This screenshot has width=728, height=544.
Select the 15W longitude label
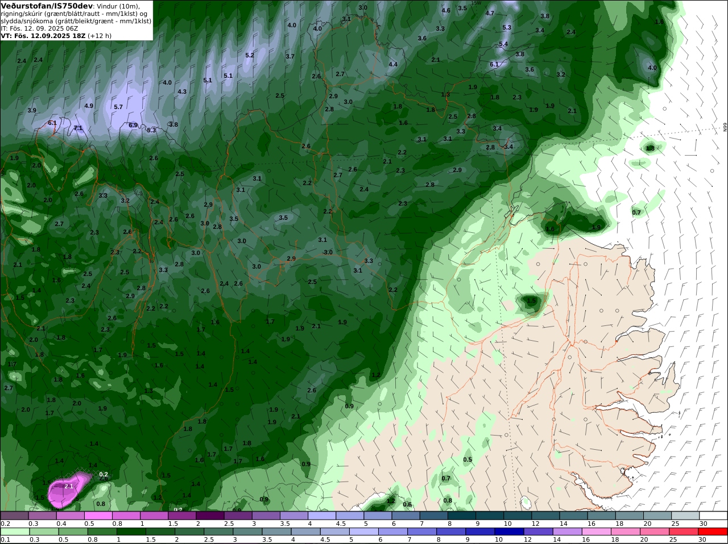point(475,3)
